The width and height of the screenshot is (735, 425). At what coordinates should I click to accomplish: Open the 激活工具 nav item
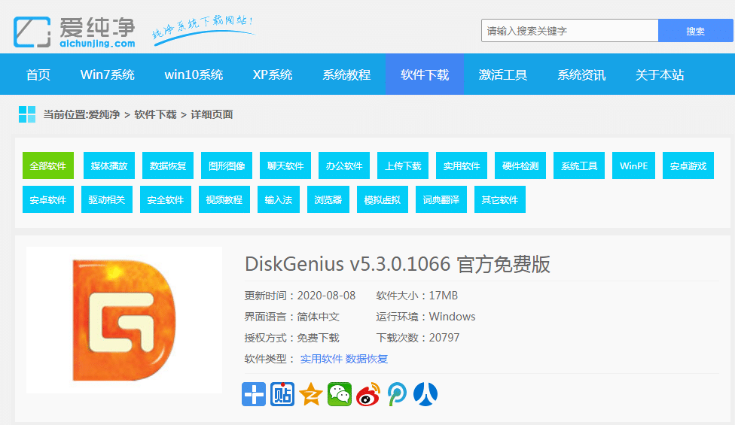[x=503, y=75]
